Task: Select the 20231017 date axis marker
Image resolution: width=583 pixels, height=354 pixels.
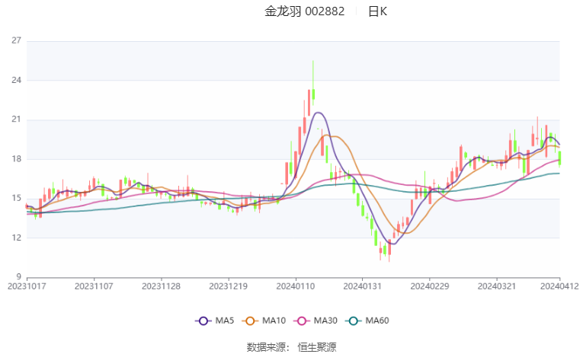Action: (x=27, y=286)
